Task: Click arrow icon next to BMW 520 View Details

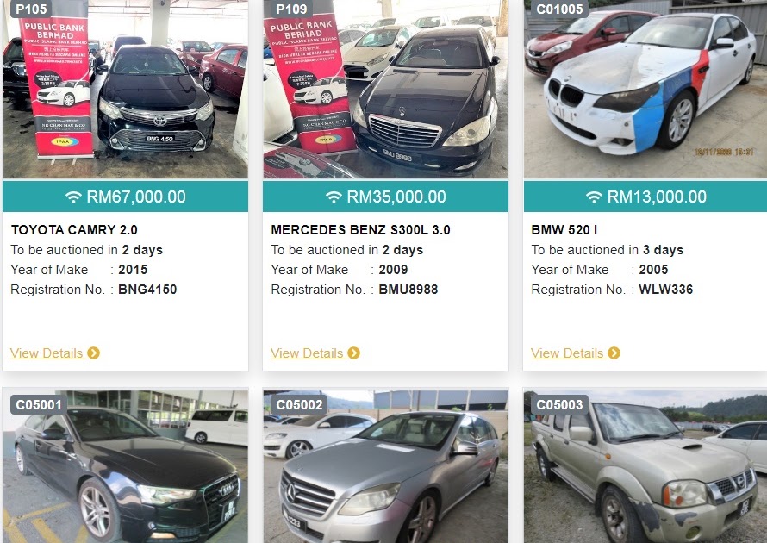Action: [614, 353]
